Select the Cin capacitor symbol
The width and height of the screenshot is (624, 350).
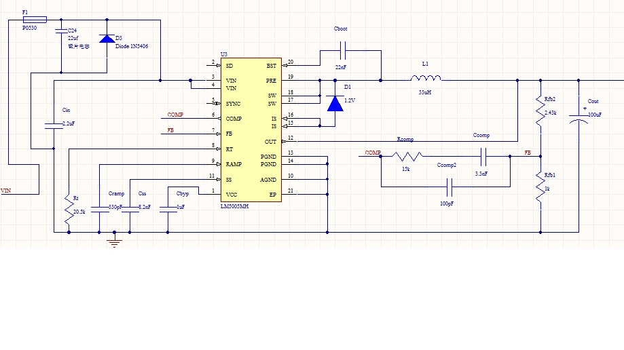click(x=54, y=126)
